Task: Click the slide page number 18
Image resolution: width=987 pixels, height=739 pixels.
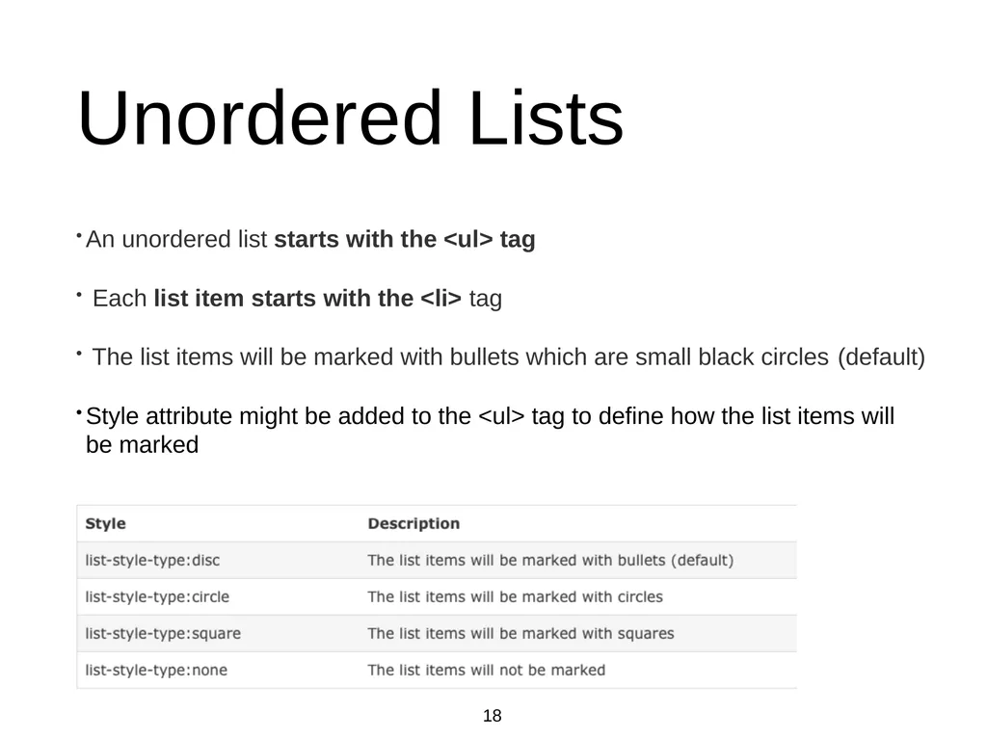Action: click(493, 716)
